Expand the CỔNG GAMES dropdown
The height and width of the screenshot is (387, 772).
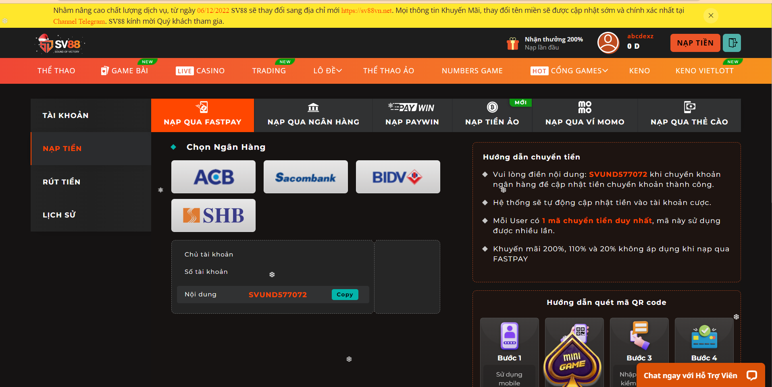[569, 71]
